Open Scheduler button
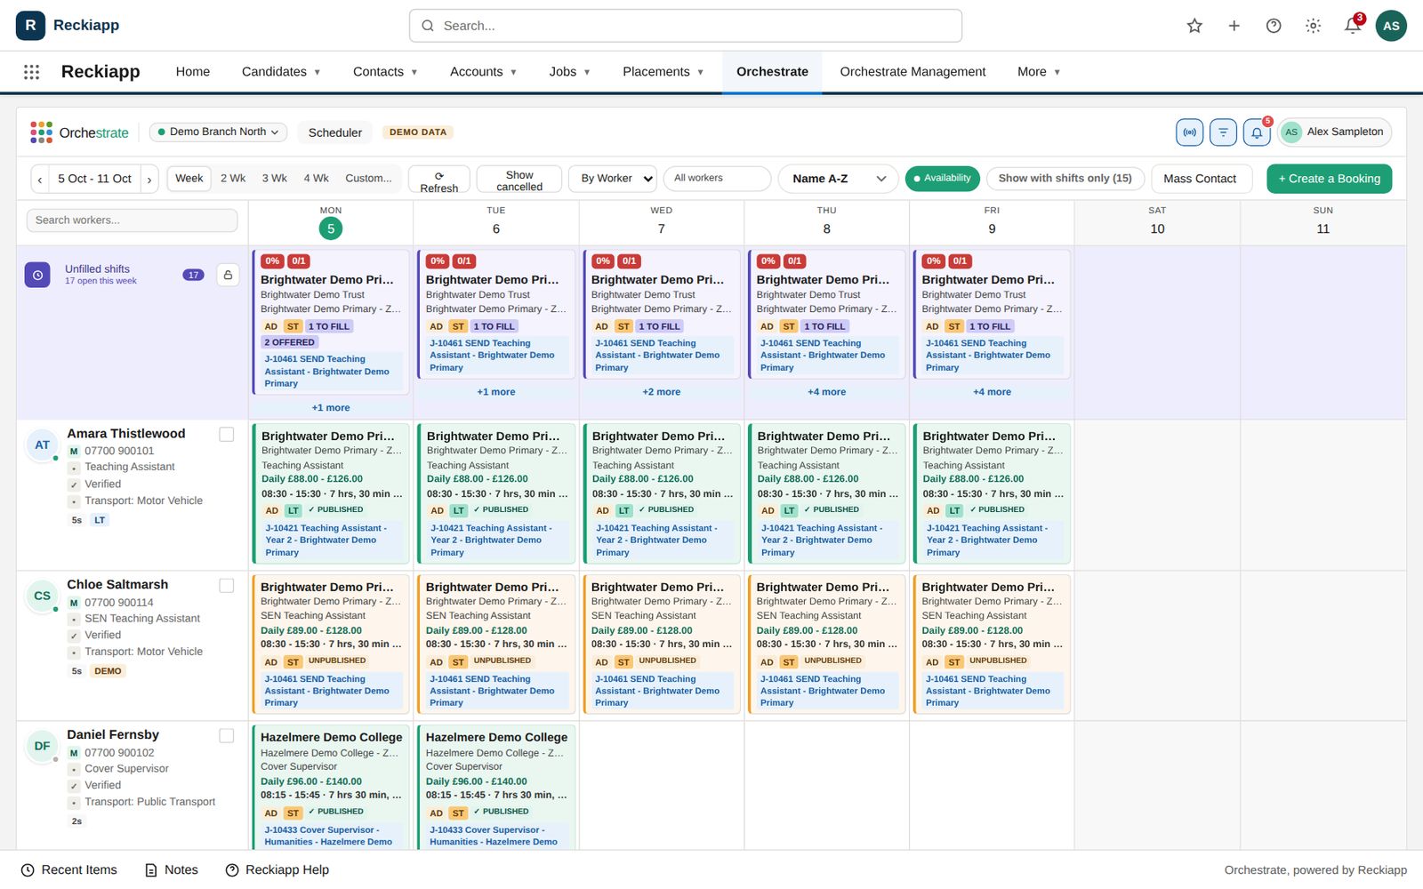This screenshot has width=1423, height=889. coord(335,132)
